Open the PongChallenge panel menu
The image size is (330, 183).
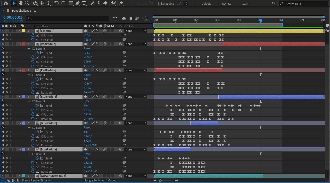pyautogui.click(x=35, y=11)
